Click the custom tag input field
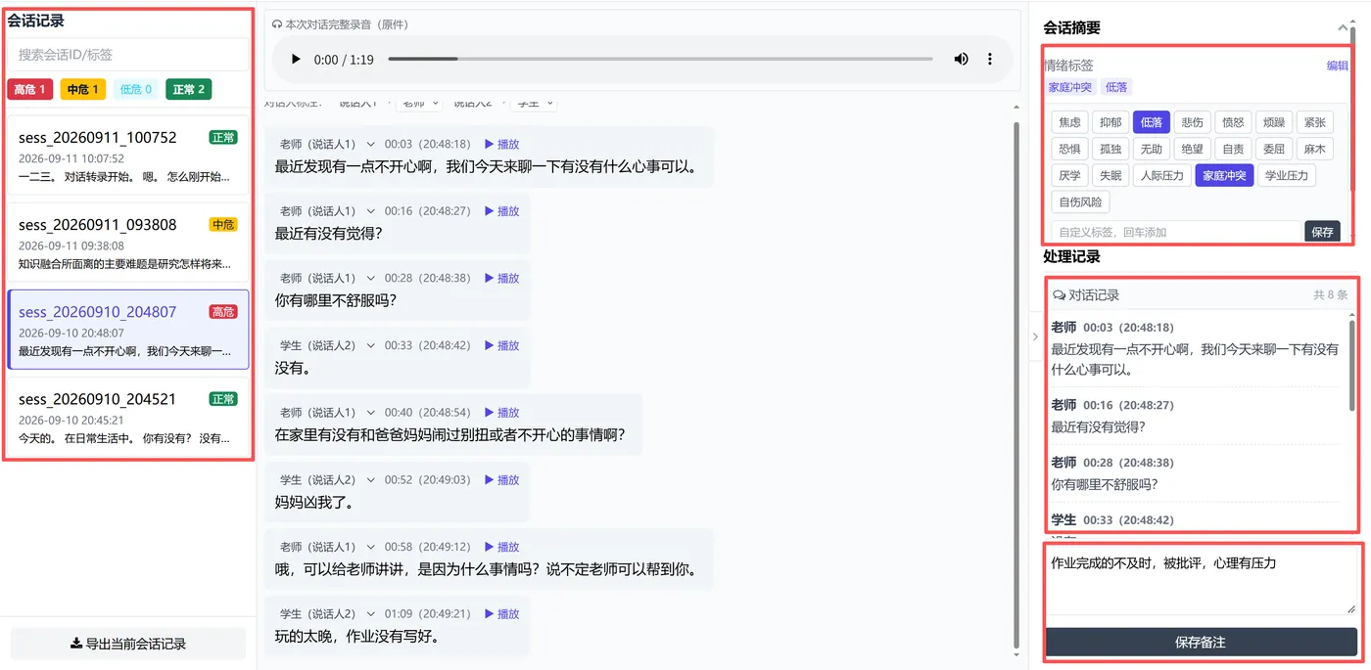The height and width of the screenshot is (670, 1371). (1175, 232)
